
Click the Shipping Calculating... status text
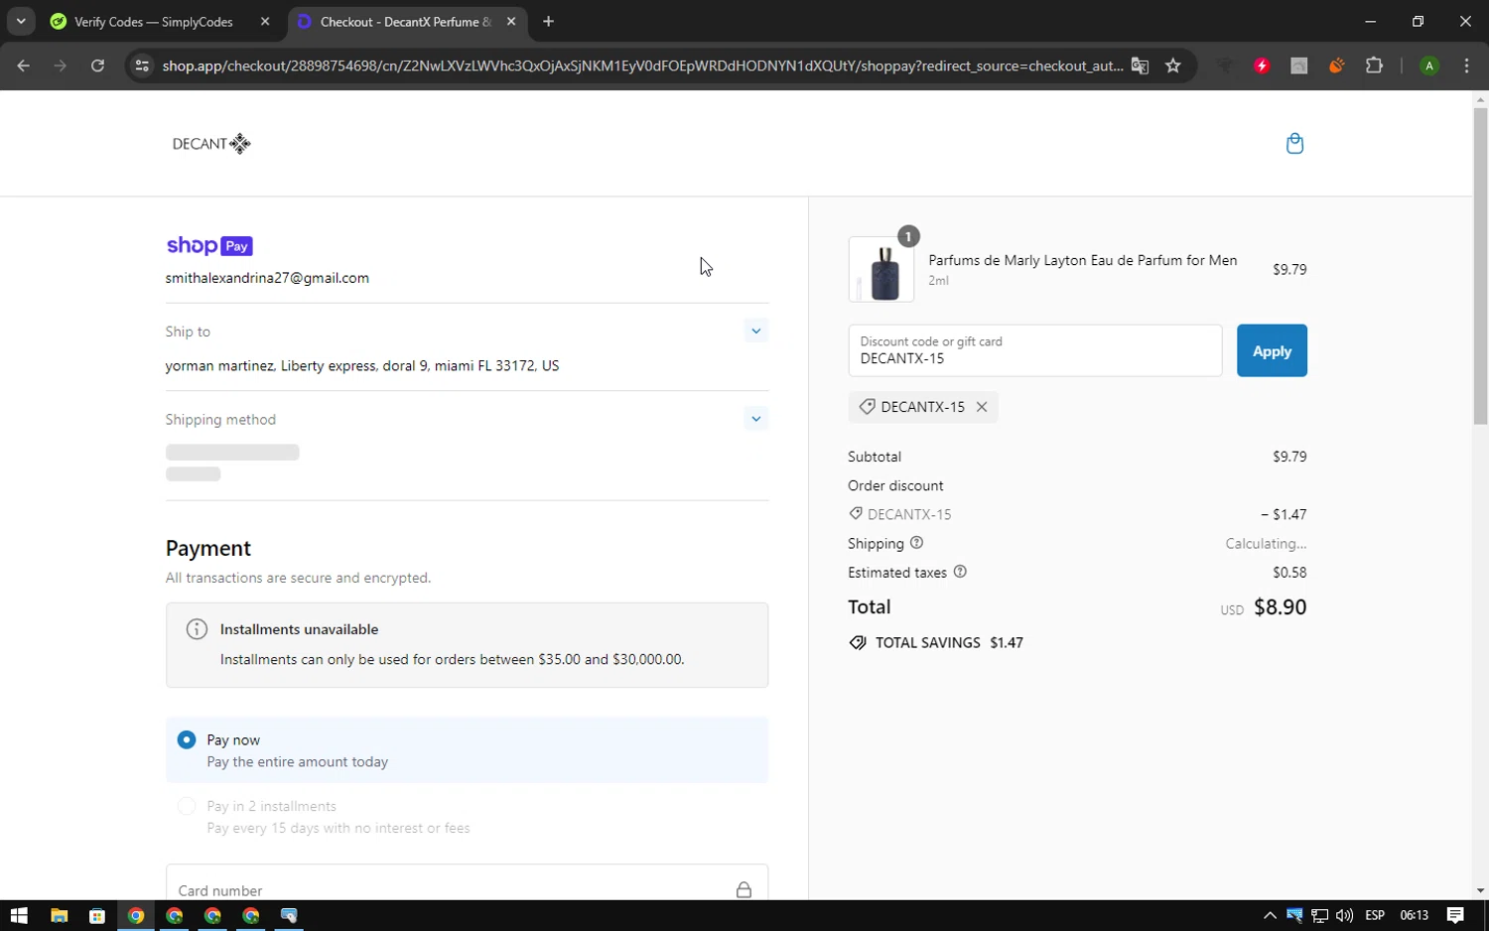click(1266, 544)
